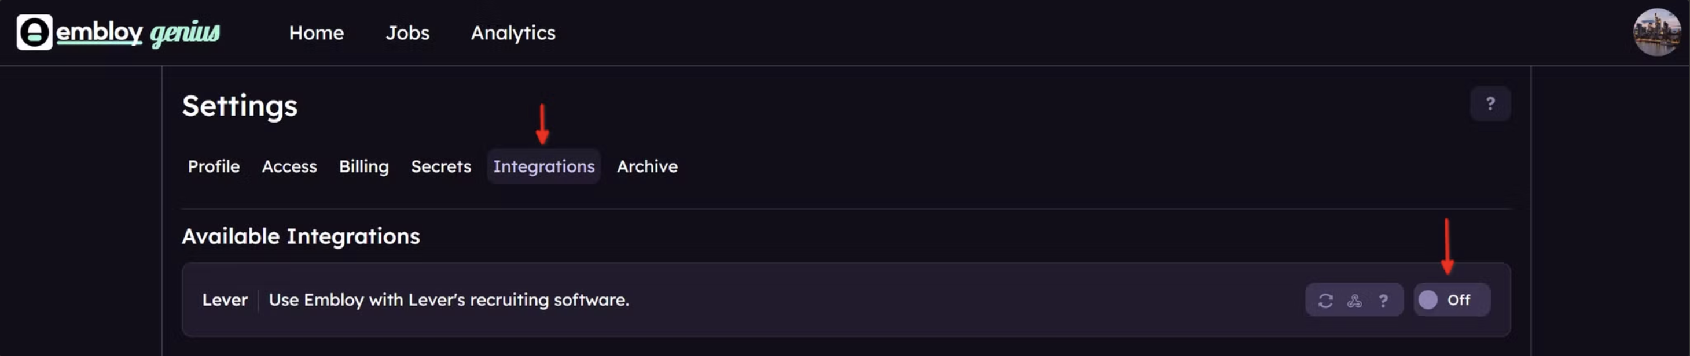Go to the Home page
Screen dimensions: 1690x356
316,33
